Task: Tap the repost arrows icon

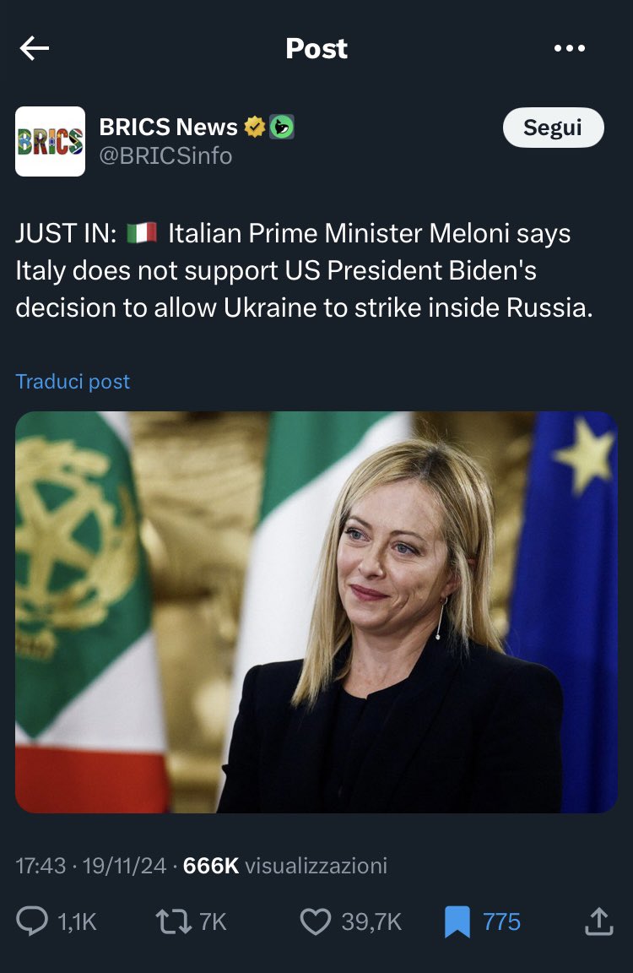Action: (174, 921)
